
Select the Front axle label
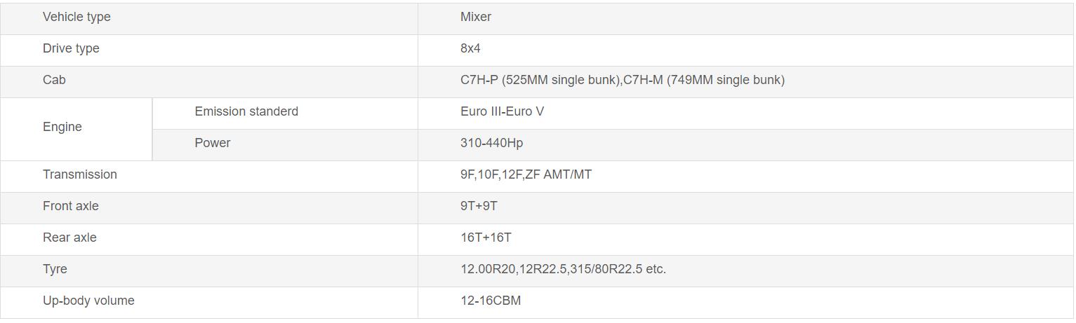(x=71, y=206)
